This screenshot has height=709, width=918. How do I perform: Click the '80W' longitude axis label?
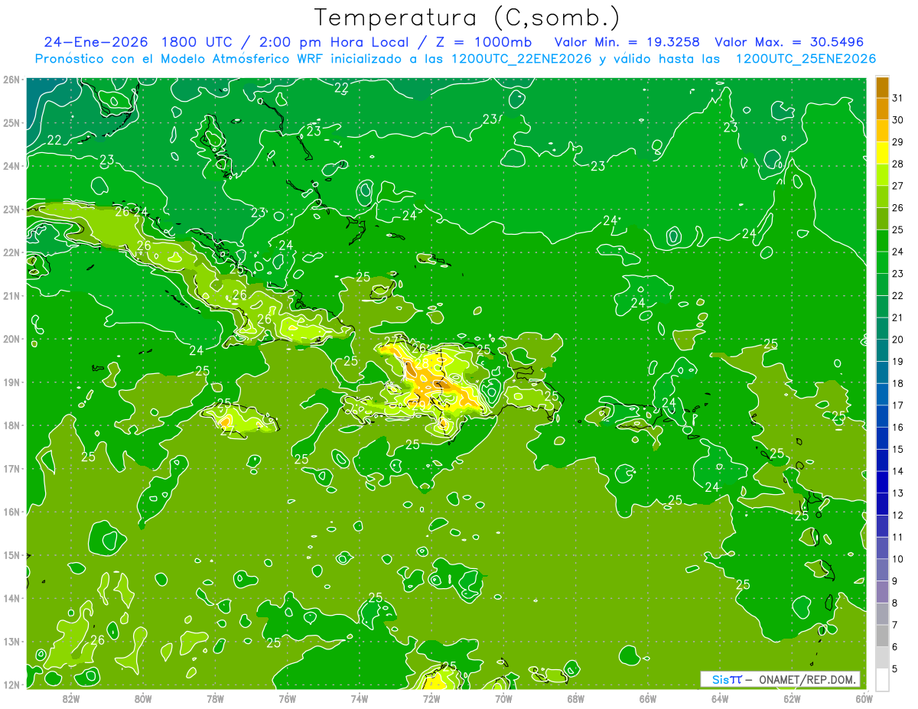(142, 698)
